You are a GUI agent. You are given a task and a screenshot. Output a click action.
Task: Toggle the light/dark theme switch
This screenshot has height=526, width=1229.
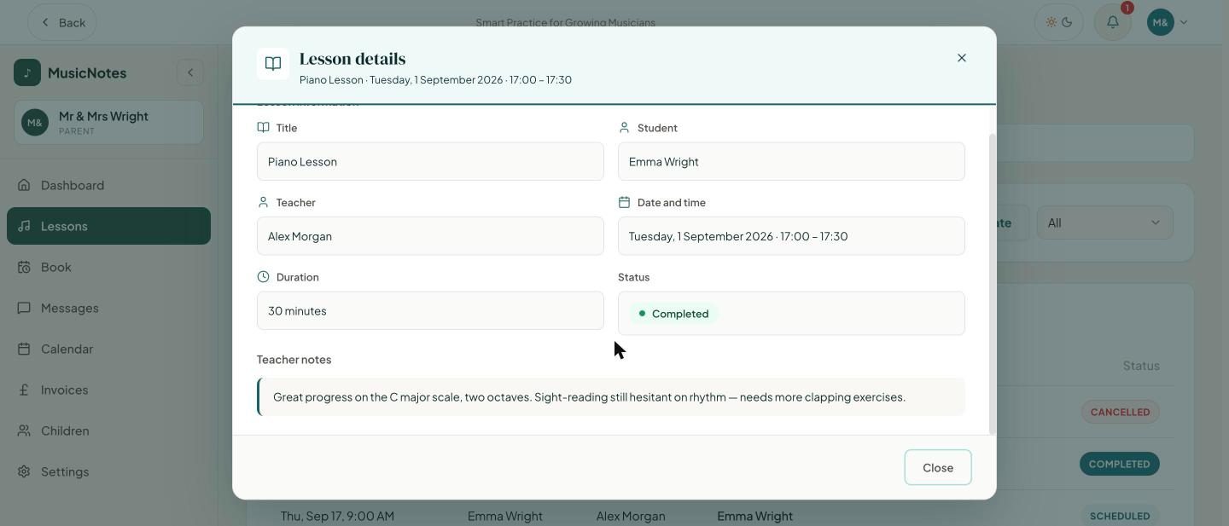point(1059,22)
